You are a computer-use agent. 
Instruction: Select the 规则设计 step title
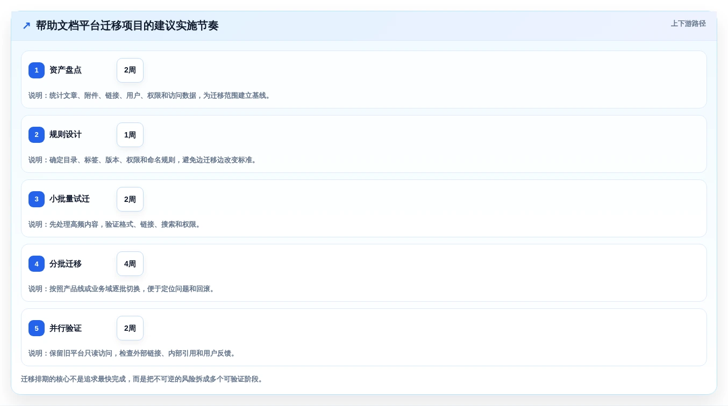click(x=66, y=135)
